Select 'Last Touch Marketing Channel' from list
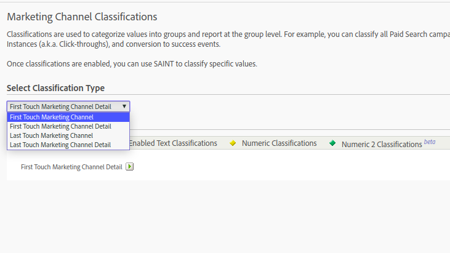 (51, 135)
